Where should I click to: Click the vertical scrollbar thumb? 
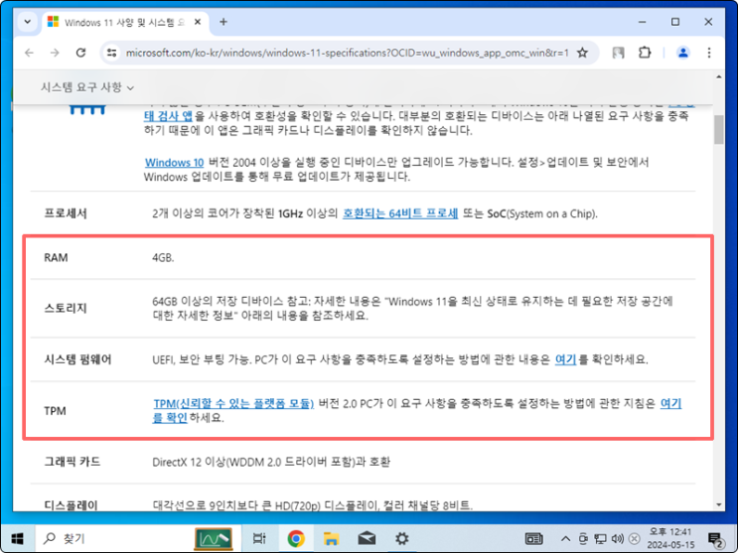[x=719, y=130]
